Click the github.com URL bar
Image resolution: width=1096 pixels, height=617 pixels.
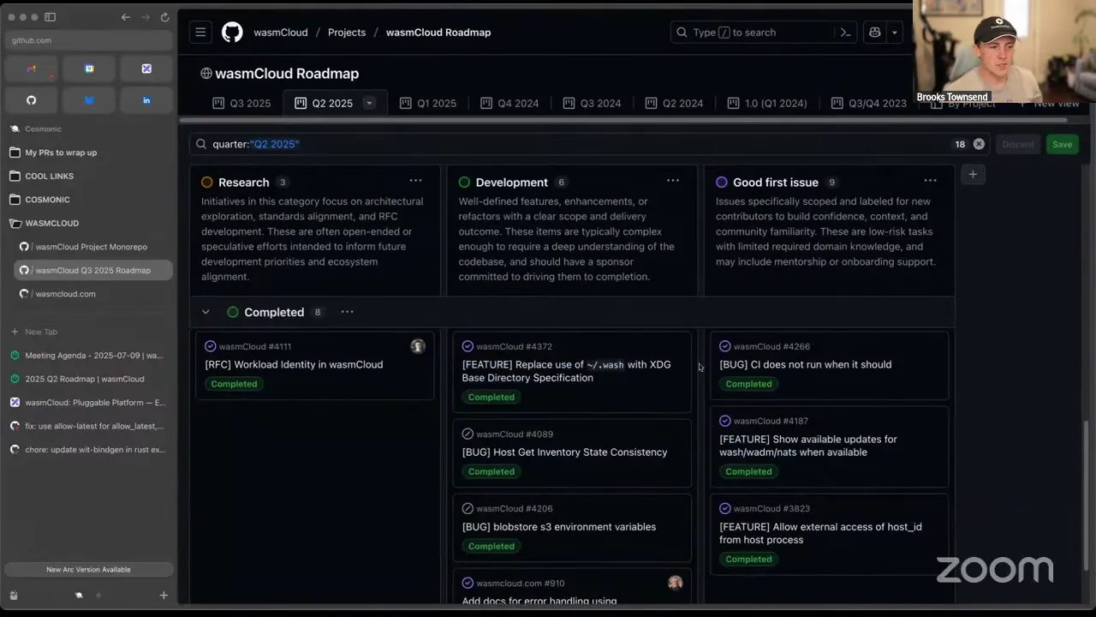89,40
